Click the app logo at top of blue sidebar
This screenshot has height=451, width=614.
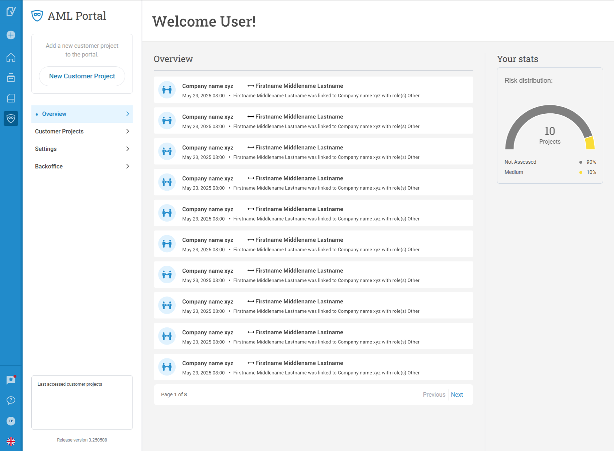pyautogui.click(x=11, y=12)
